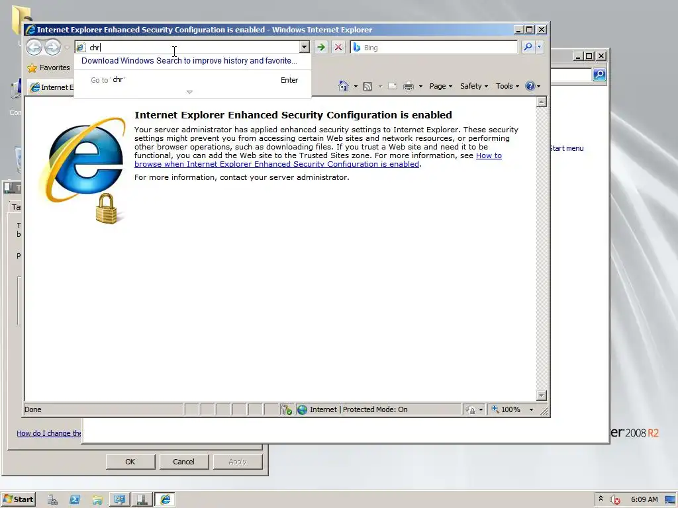Viewport: 678px width, 508px height.
Task: Open the recent pages dropdown beside Forward
Action: click(x=67, y=48)
